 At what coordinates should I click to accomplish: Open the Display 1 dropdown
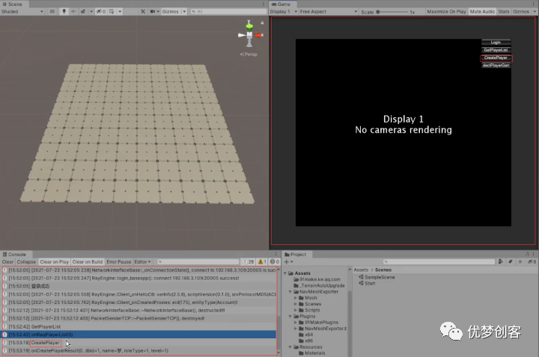284,11
